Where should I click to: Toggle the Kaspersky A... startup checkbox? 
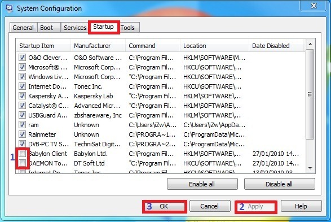coord(22,96)
